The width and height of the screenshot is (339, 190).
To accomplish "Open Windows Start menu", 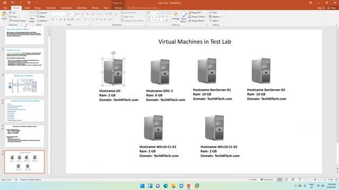I will click(142, 186).
